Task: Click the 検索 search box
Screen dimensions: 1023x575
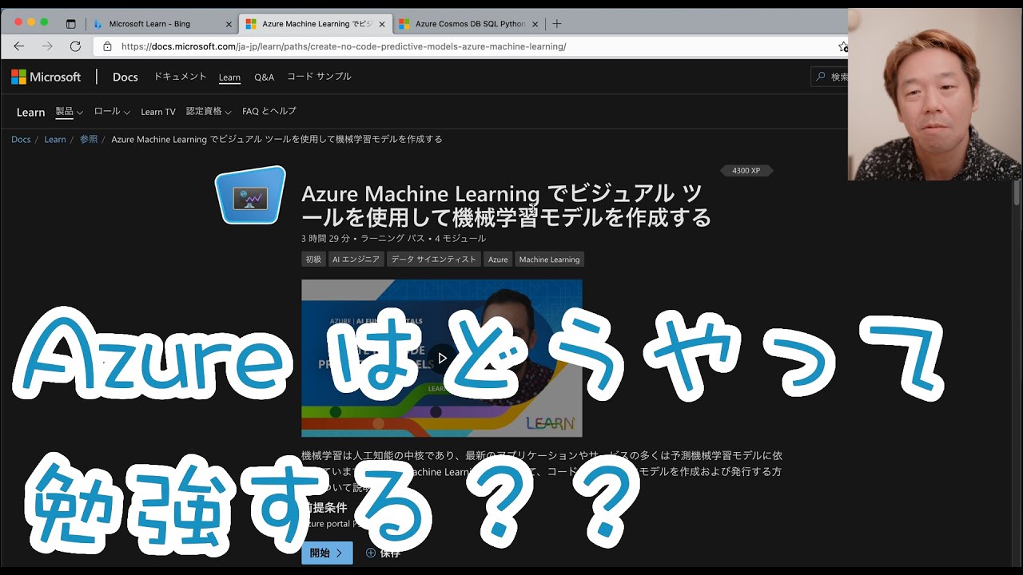Action: click(x=830, y=77)
